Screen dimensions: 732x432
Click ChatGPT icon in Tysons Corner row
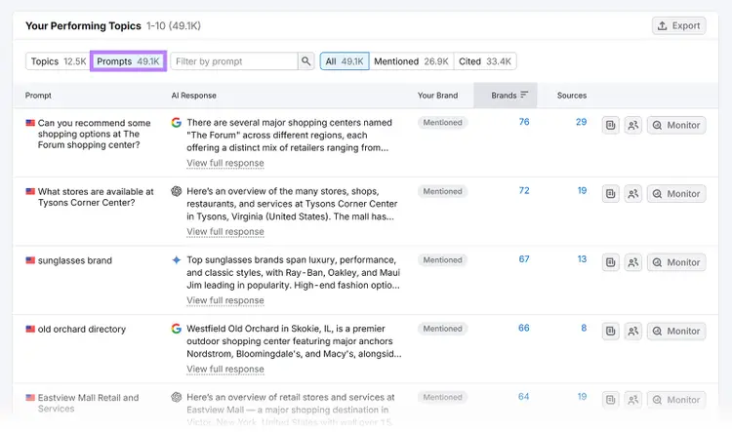(176, 191)
